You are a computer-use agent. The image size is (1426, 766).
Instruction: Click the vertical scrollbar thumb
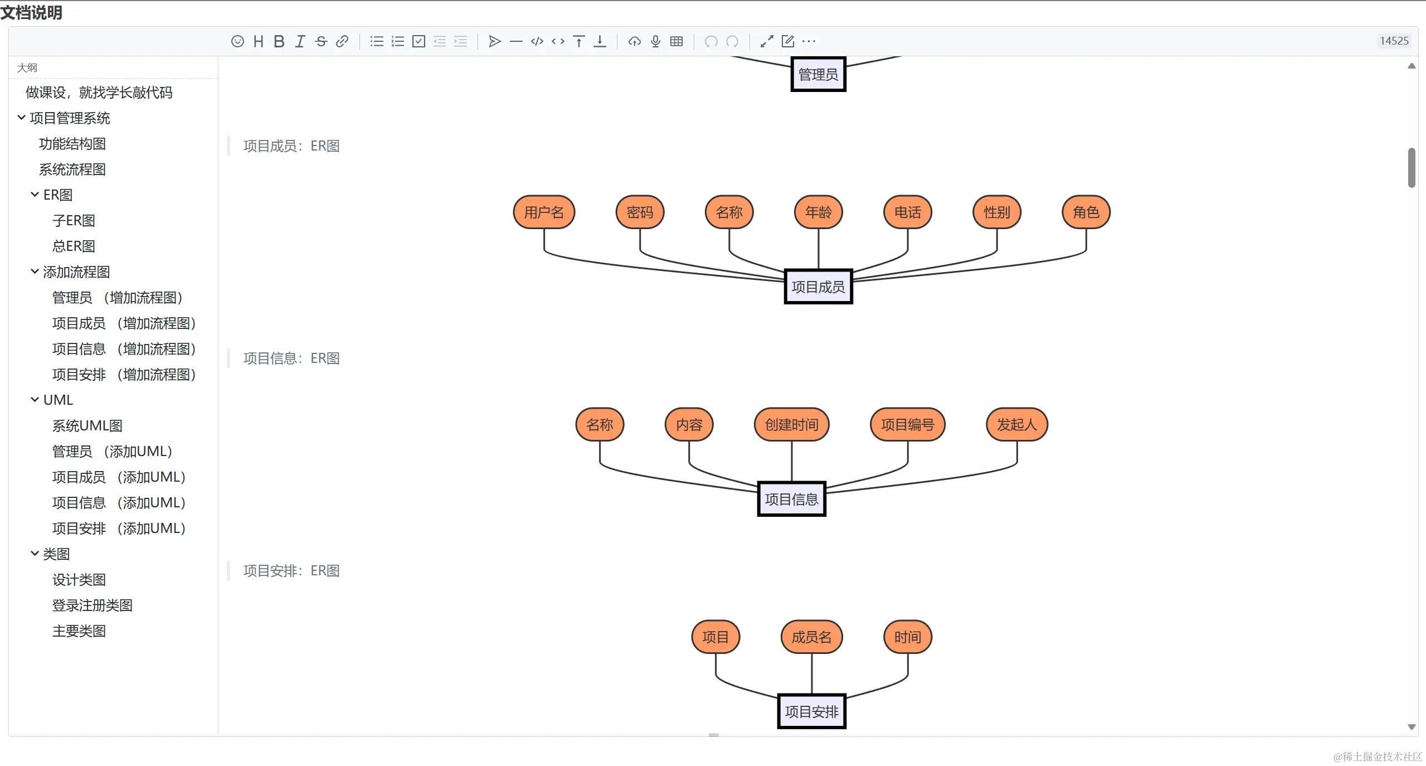point(1411,167)
